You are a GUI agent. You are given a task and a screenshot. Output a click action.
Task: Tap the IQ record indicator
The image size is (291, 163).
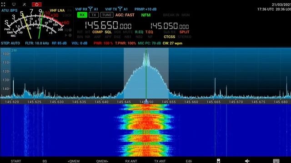point(69,30)
